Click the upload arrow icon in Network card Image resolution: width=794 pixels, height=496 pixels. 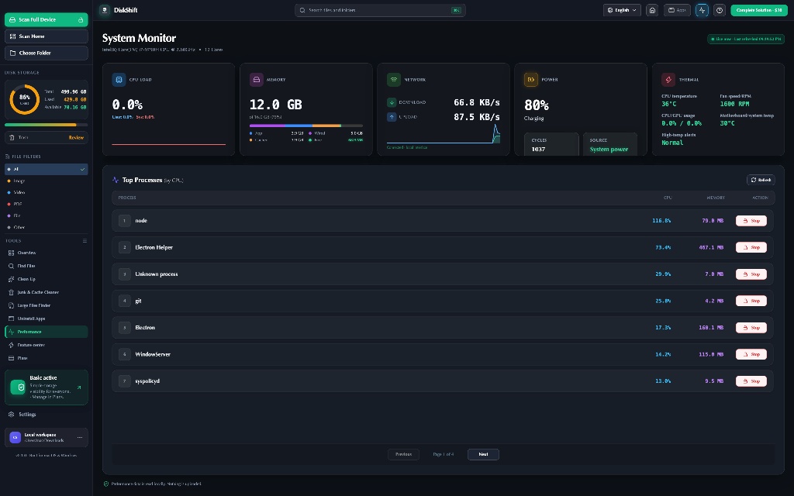pyautogui.click(x=392, y=117)
